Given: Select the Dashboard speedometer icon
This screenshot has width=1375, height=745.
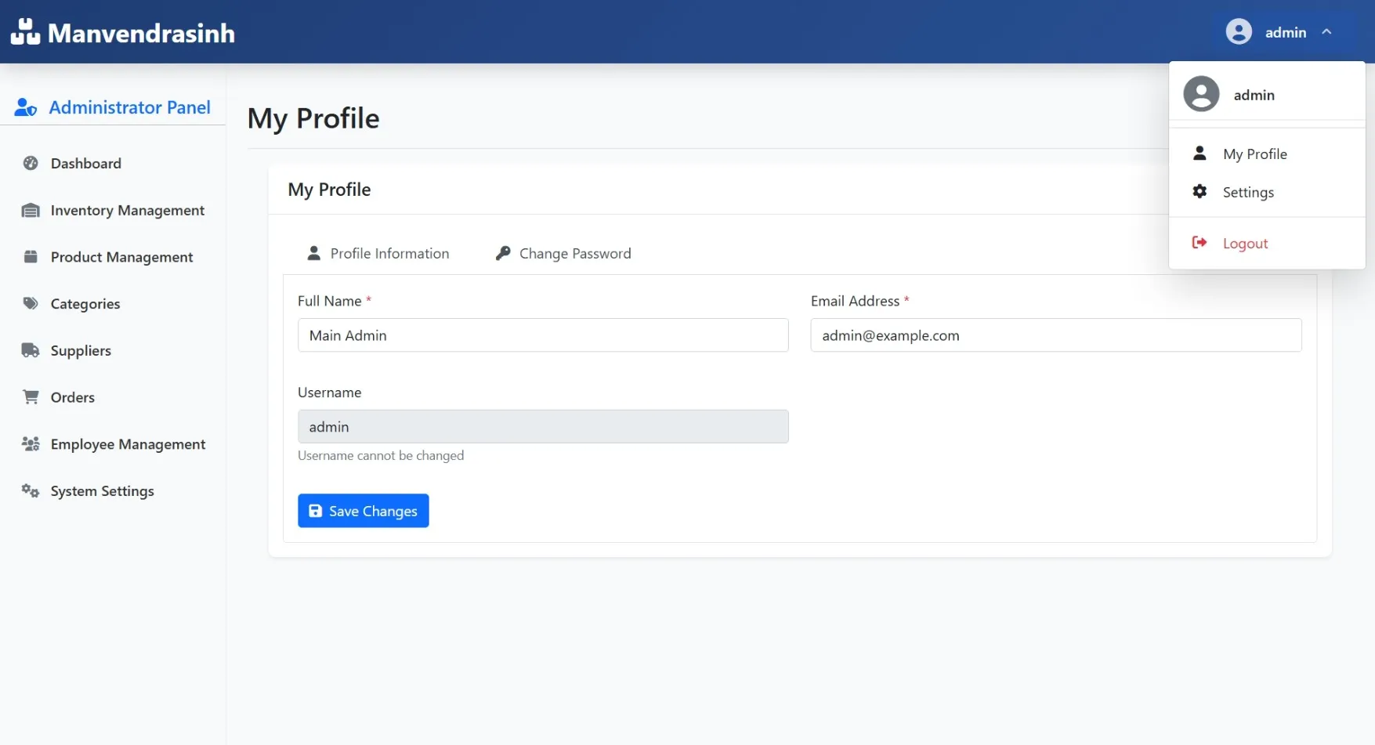Looking at the screenshot, I should tap(31, 163).
